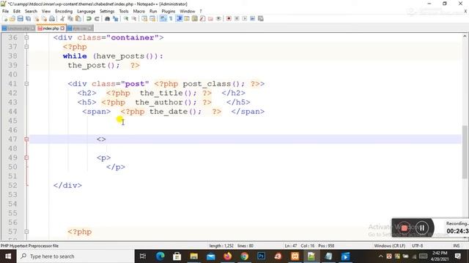Collapse the fold marker on line 57
The height and width of the screenshot is (263, 469).
pyautogui.click(x=26, y=232)
